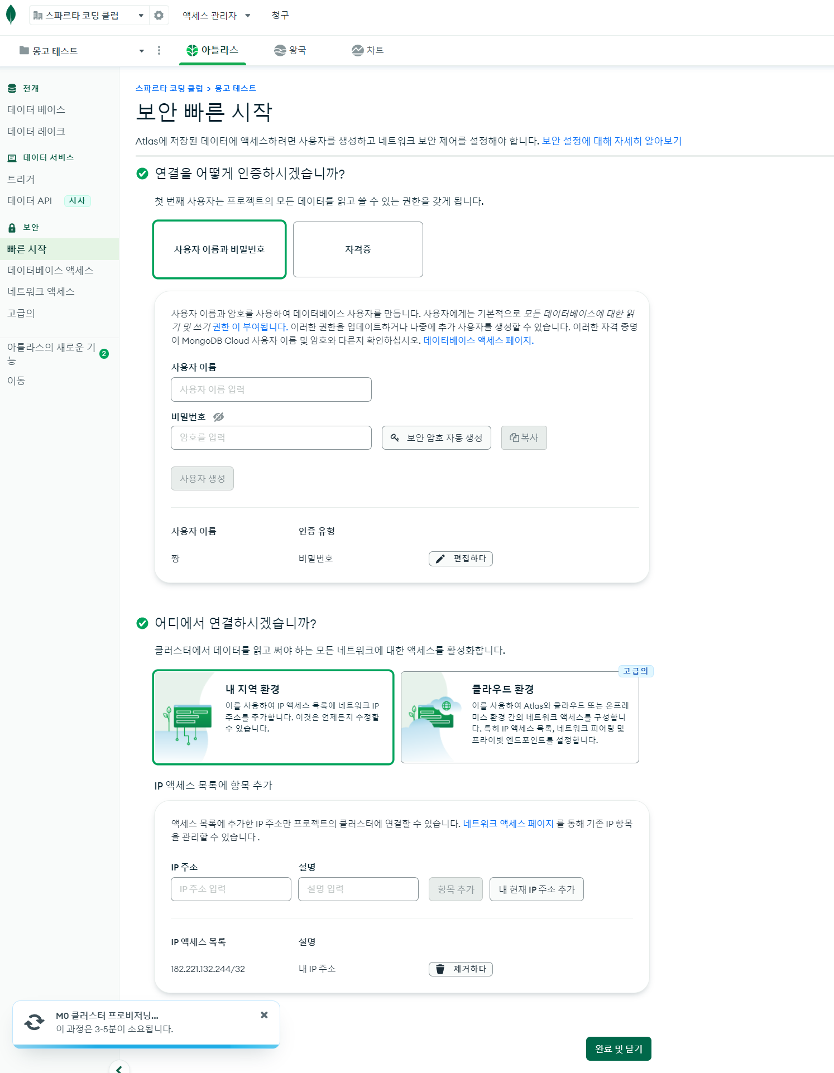
Task: Click the trash icon in 제거하다 button
Action: 440,969
